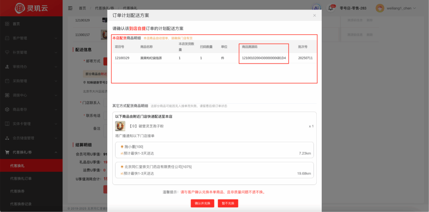Expand the 客户管理 sidebar menu
This screenshot has height=212, width=429.
tap(56, 38)
